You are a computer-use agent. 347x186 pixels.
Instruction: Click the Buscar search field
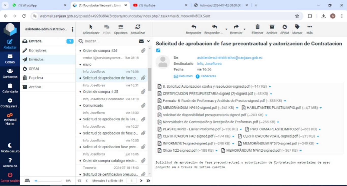tap(109, 41)
